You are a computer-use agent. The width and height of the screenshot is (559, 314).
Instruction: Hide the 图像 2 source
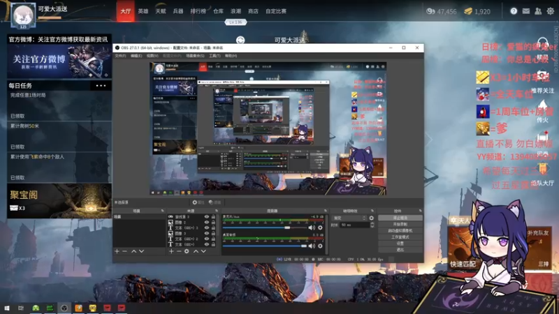click(x=207, y=222)
